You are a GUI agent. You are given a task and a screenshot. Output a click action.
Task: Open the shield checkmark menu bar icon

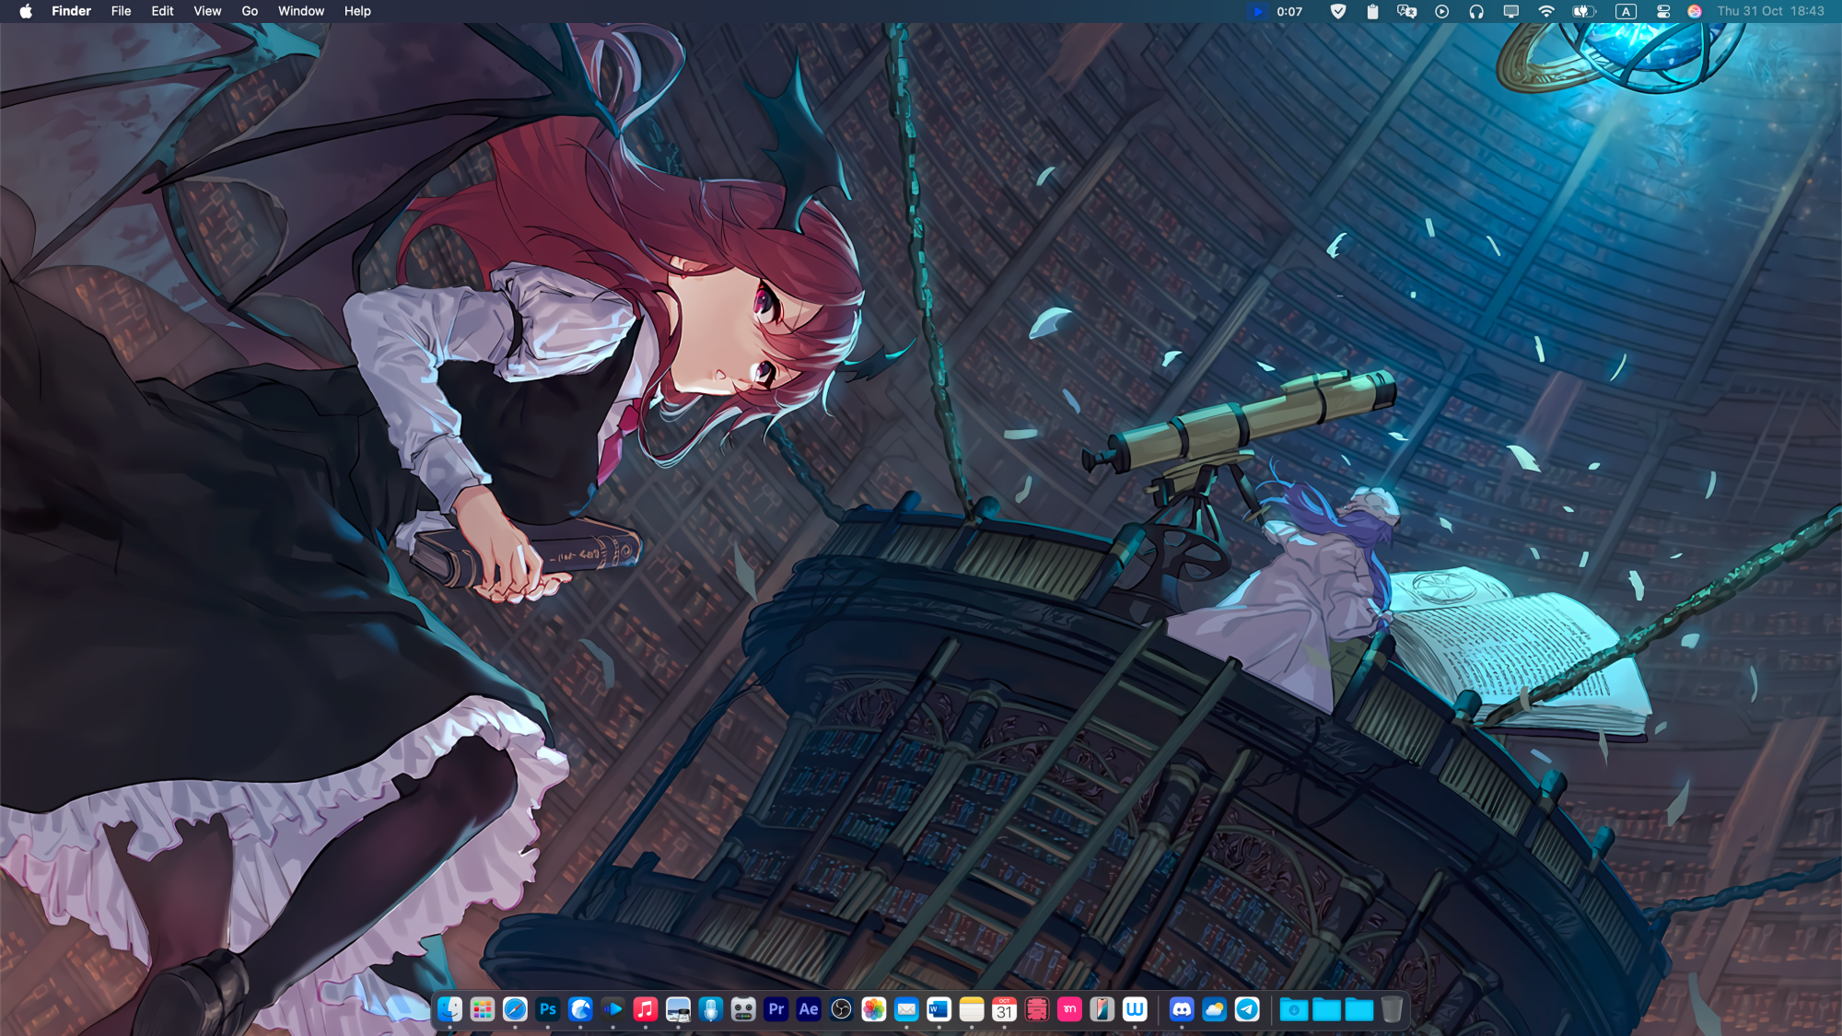(x=1338, y=11)
